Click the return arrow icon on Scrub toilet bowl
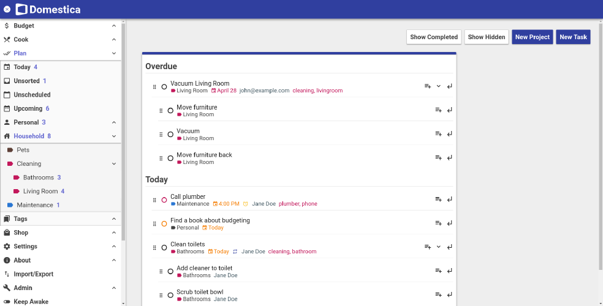 (450, 295)
